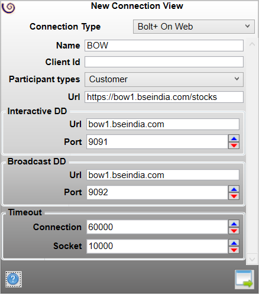Image resolution: width=259 pixels, height=294 pixels.
Task: Click the Timeout group heading
Action: point(25,212)
